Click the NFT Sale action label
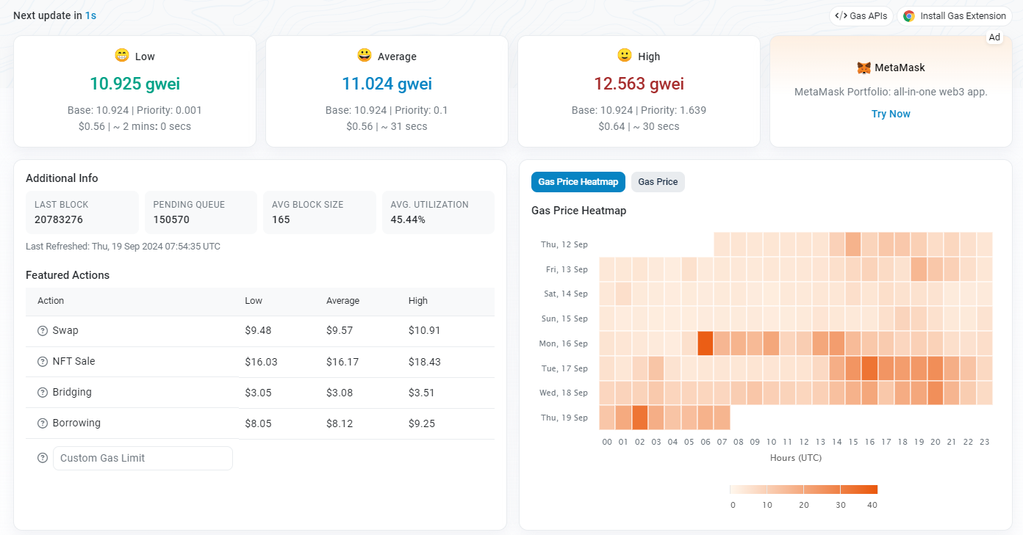 73,362
